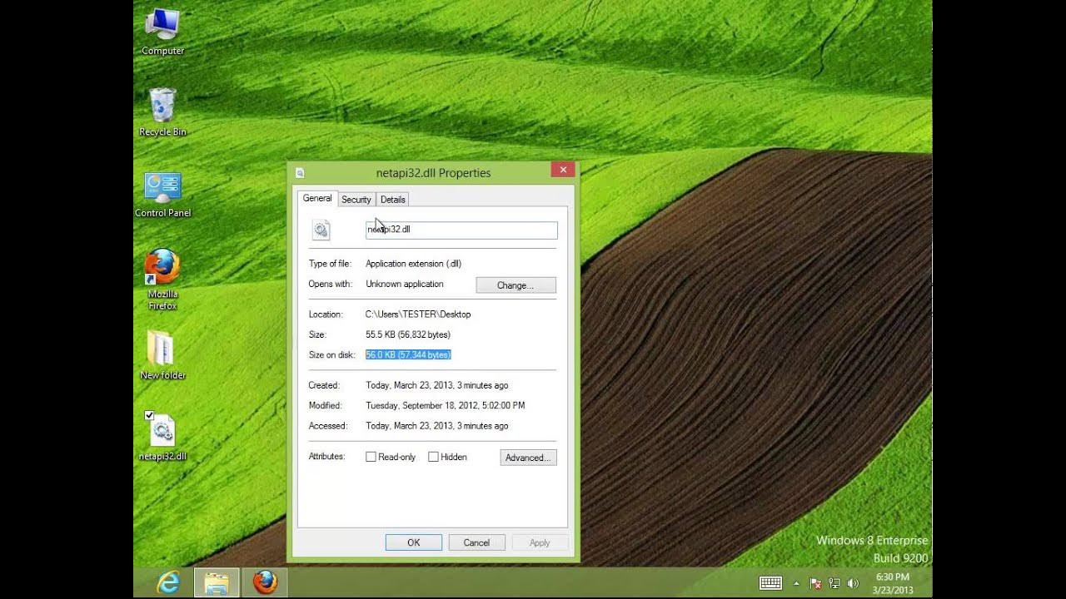Click the Size value 55.5 KB
Viewport: 1066px width, 599px height.
408,334
